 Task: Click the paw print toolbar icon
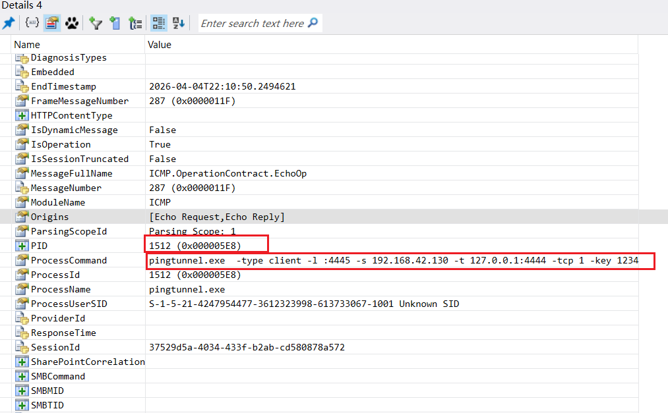click(x=71, y=23)
